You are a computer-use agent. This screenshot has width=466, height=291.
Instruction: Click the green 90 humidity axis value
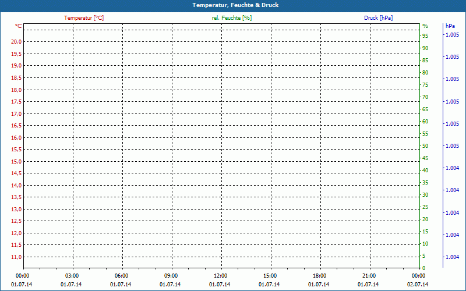point(425,48)
